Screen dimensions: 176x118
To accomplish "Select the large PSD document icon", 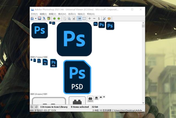I will (77, 77).
